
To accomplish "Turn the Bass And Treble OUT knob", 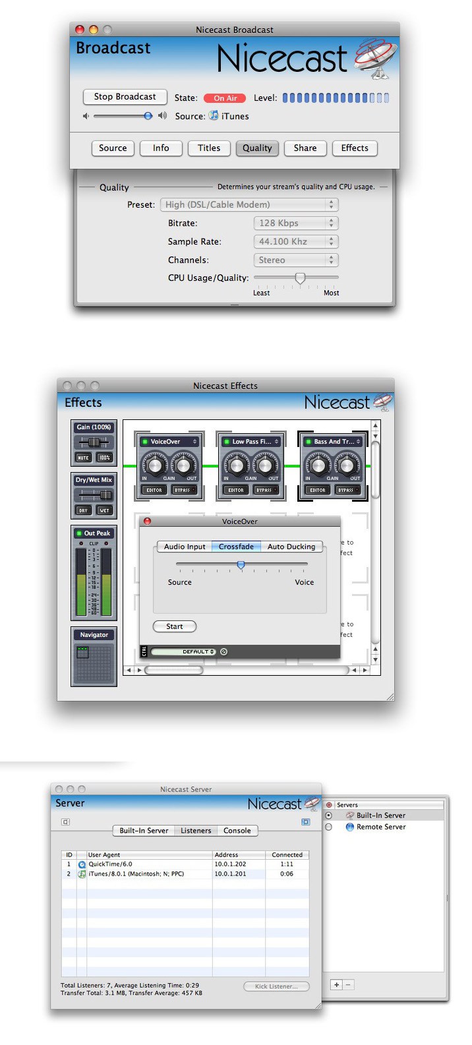I will (x=347, y=465).
